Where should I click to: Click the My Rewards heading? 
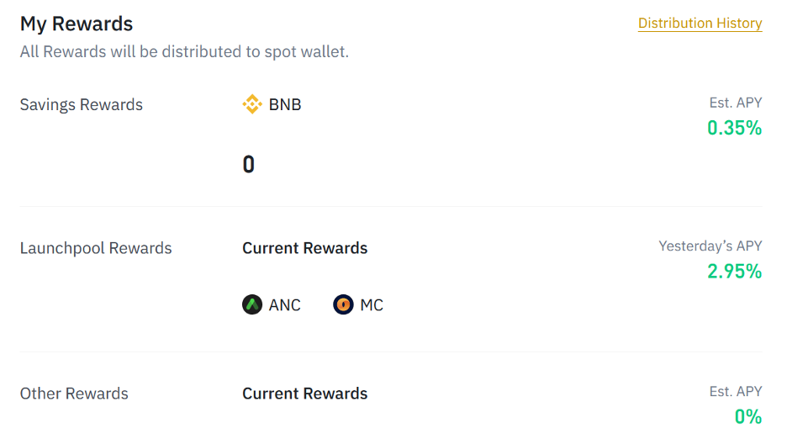coord(77,24)
